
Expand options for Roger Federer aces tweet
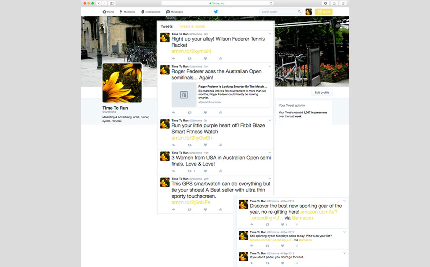(x=270, y=66)
